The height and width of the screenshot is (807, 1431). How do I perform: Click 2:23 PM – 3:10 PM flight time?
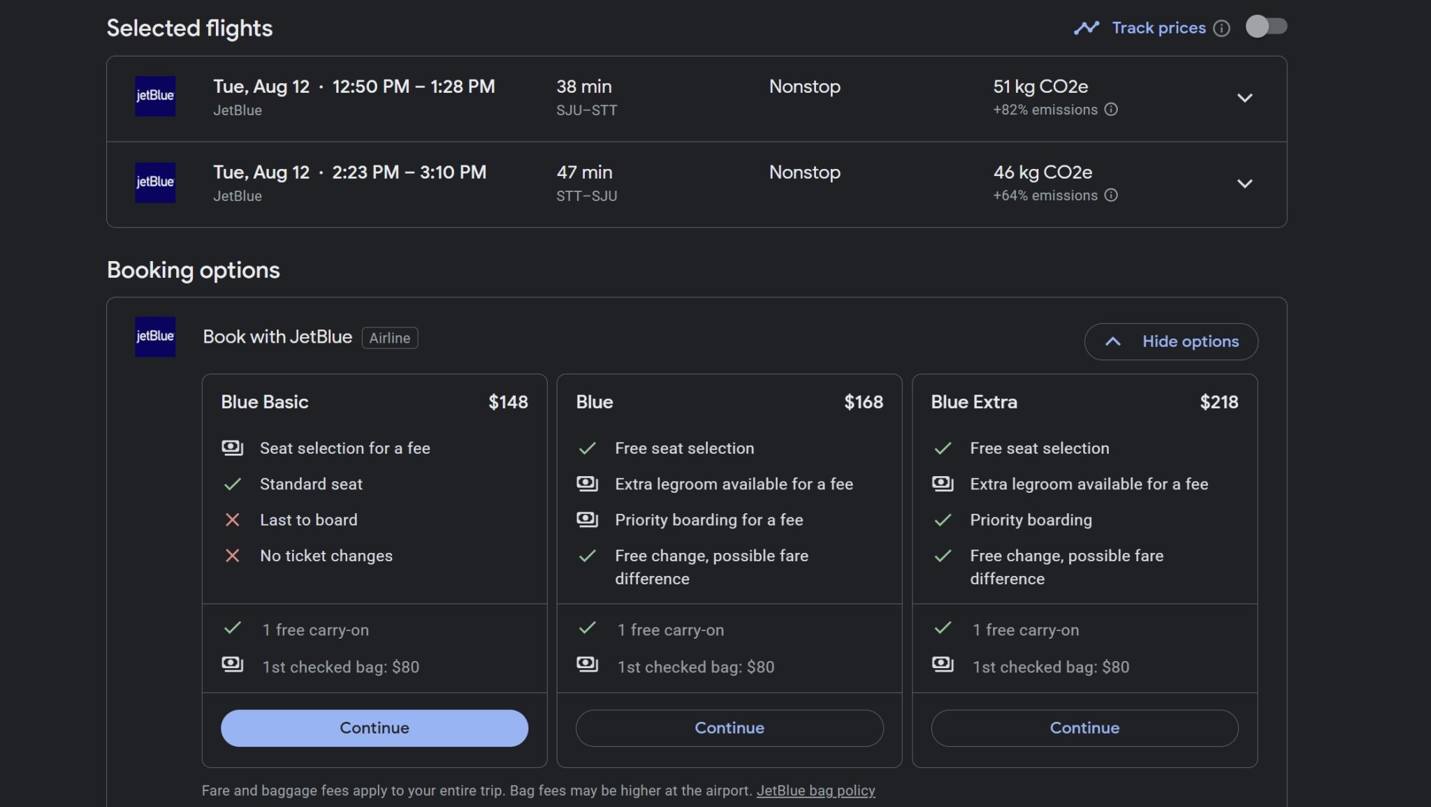pos(409,172)
